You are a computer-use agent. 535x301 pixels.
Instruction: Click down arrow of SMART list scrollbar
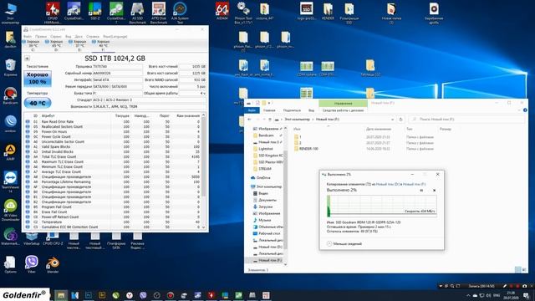tap(204, 227)
